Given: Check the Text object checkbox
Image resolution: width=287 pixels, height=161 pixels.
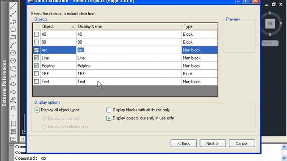Looking at the screenshot, I should point(36,81).
